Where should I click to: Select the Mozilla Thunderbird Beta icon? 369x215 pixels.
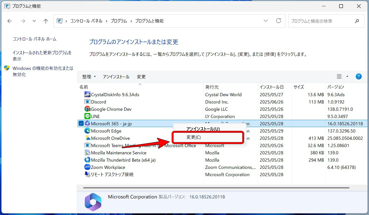pos(87,160)
